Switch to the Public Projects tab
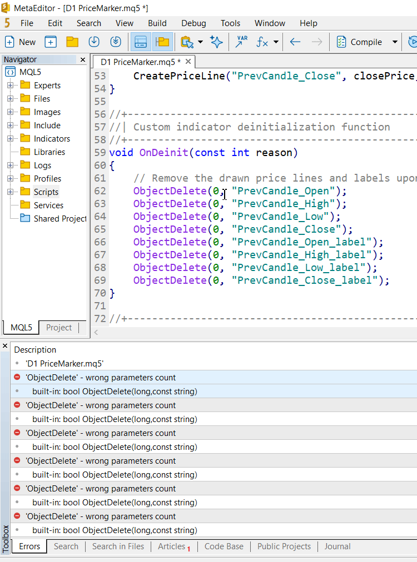Viewport: 417px width, 562px height. [284, 546]
